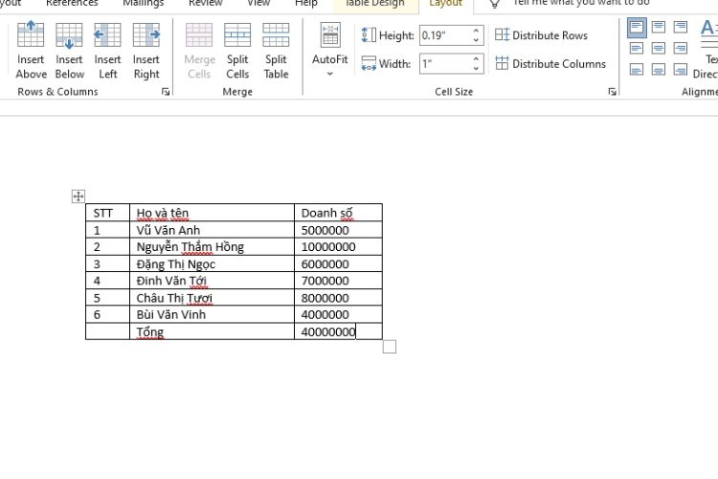The image size is (718, 479).
Task: Select Align Bottom Right alignment
Action: (x=681, y=70)
